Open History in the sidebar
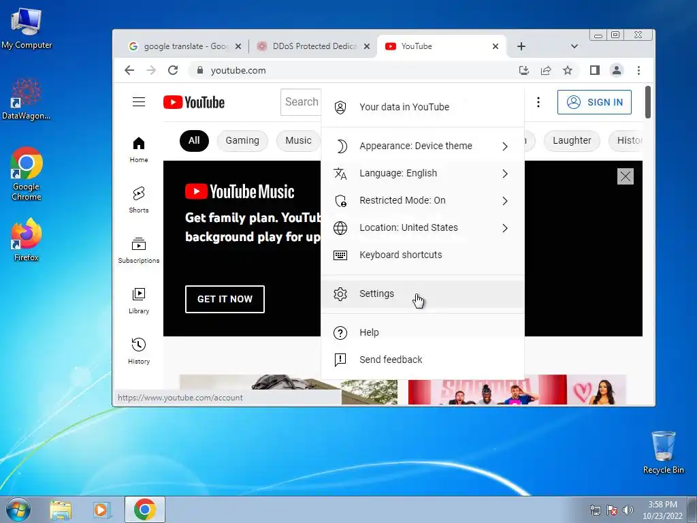Image resolution: width=697 pixels, height=523 pixels. point(139,351)
